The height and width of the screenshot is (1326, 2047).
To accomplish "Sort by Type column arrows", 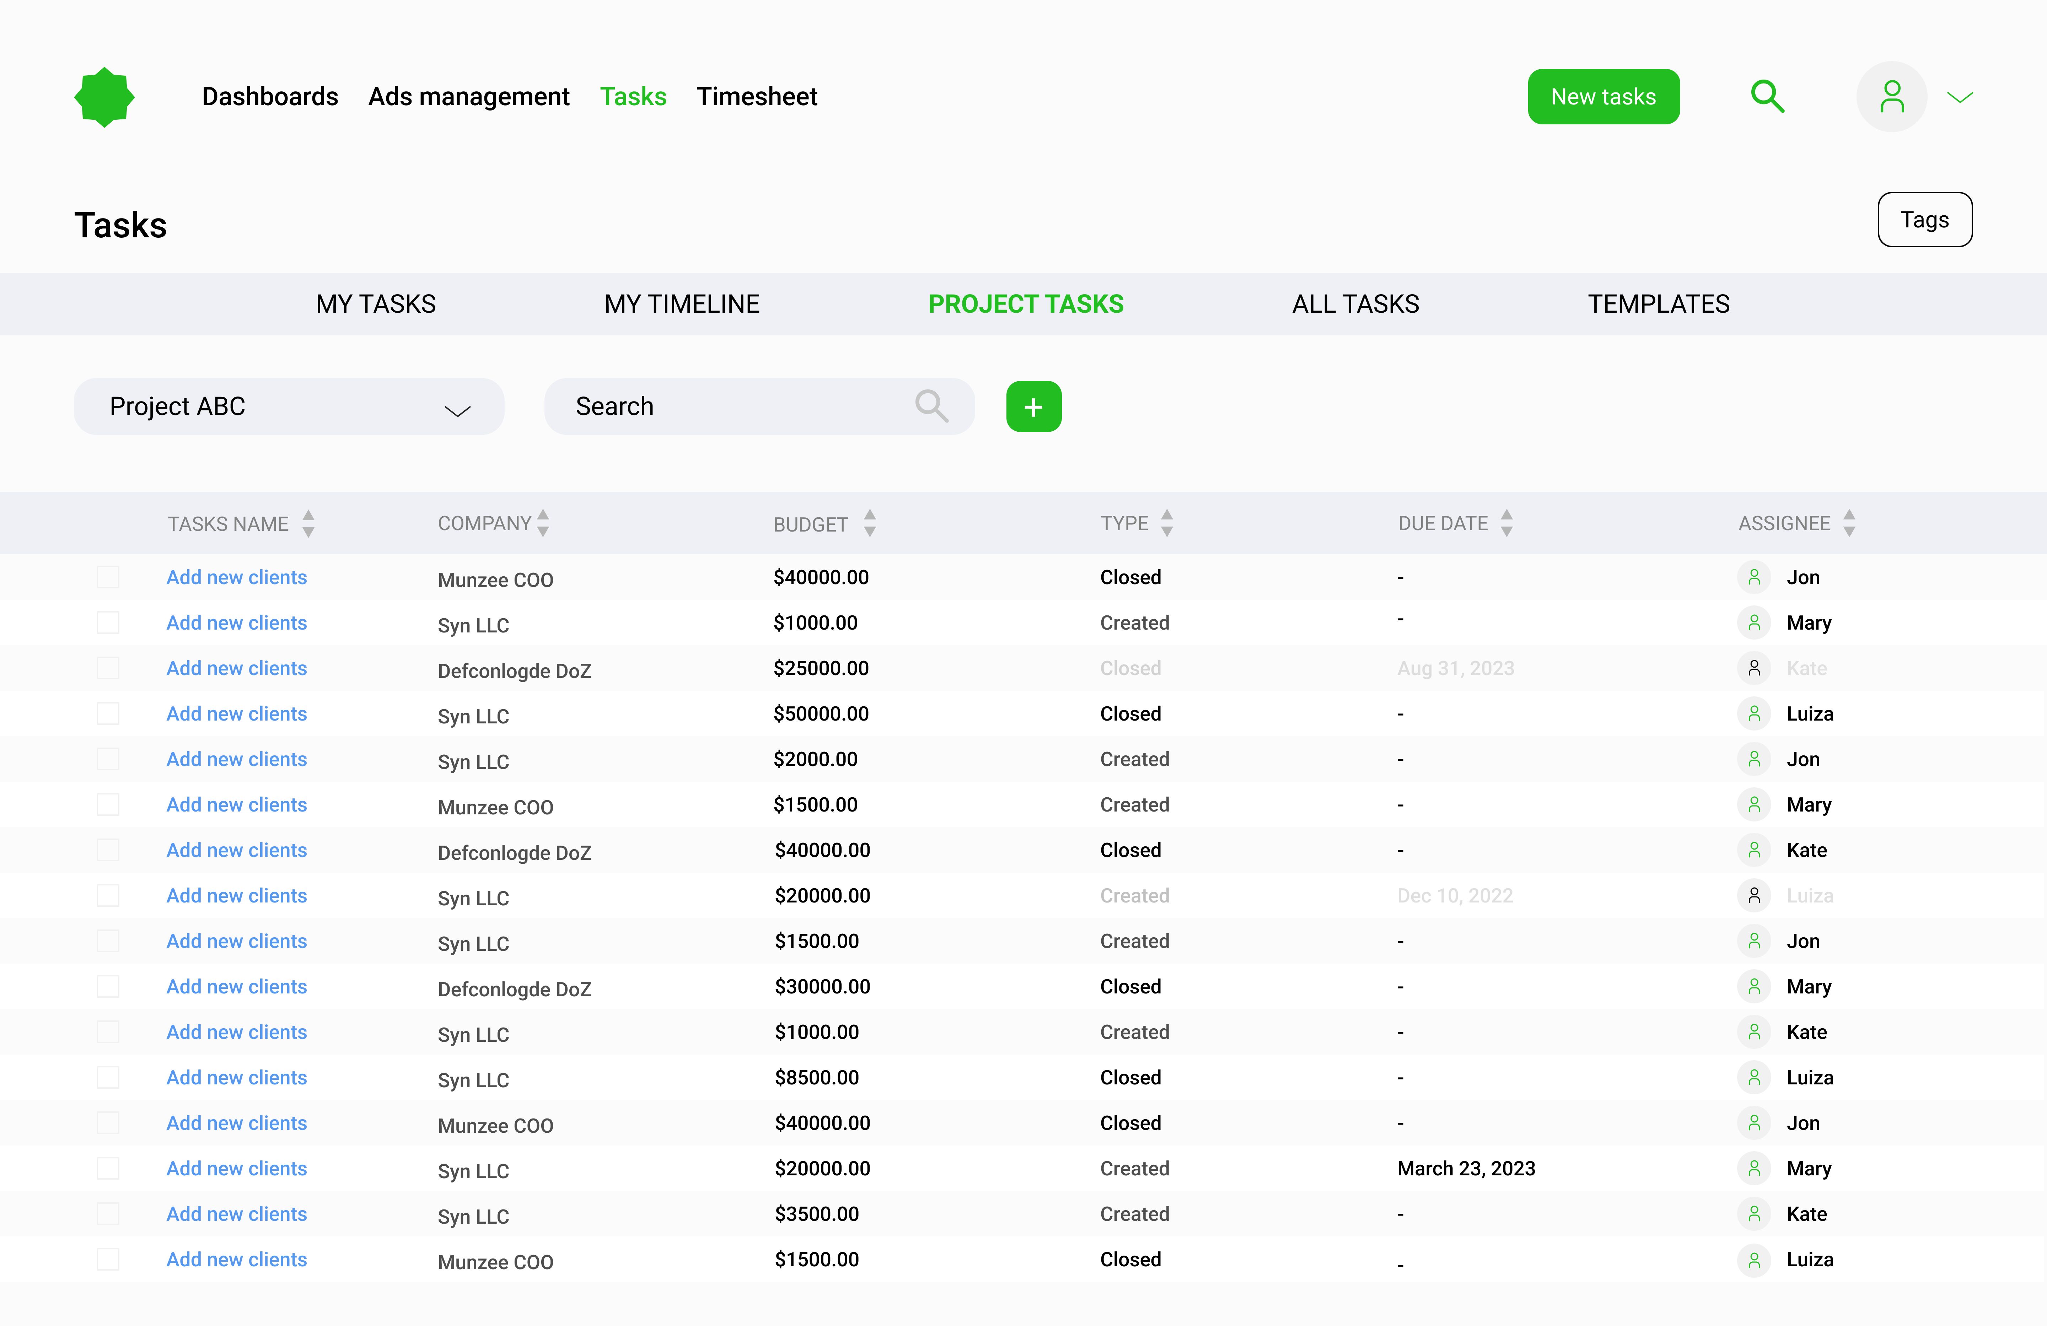I will pyautogui.click(x=1166, y=523).
